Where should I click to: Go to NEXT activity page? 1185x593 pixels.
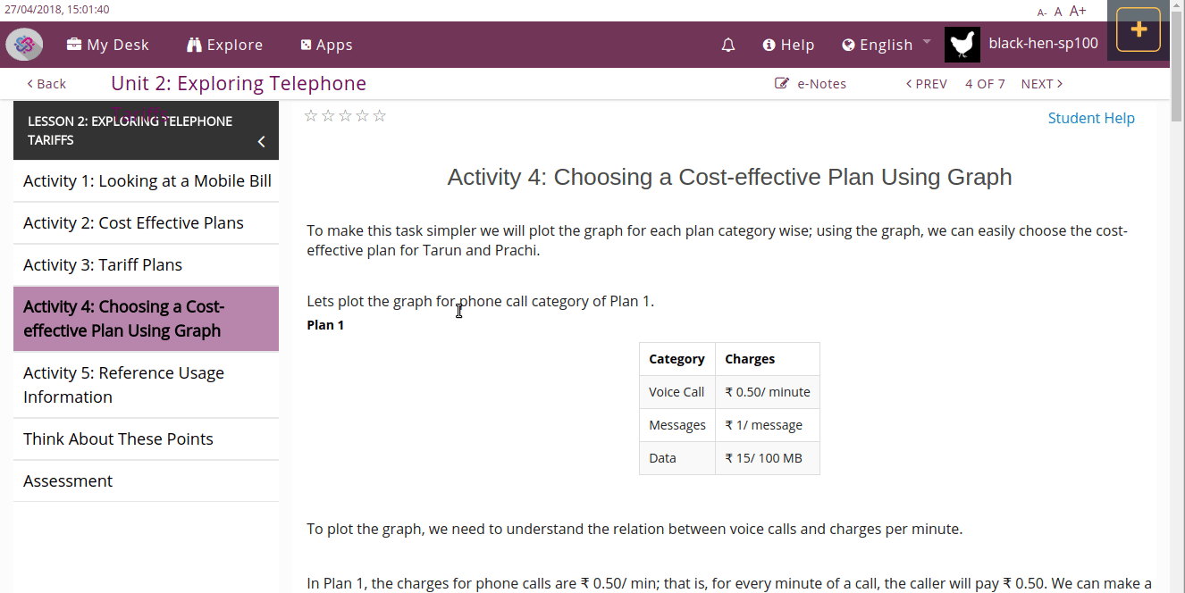pos(1041,84)
